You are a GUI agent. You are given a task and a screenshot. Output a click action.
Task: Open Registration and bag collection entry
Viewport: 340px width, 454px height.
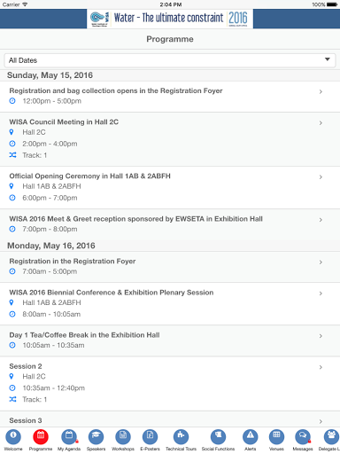point(170,97)
